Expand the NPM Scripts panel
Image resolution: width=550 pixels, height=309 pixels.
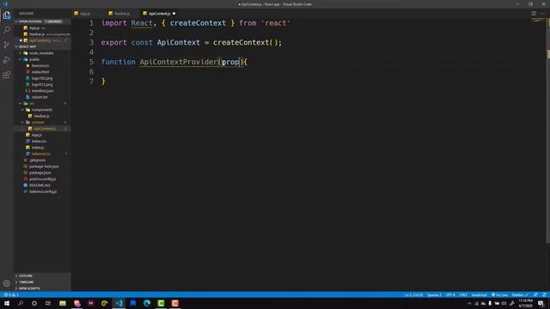pyautogui.click(x=42, y=288)
